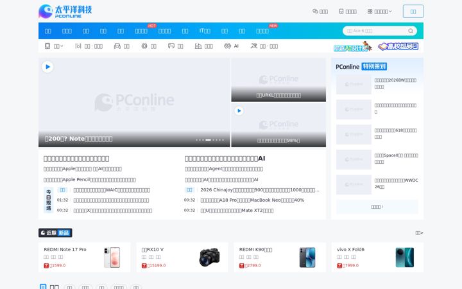Click the '近期新品' section badge
The height and width of the screenshot is (289, 462).
pyautogui.click(x=55, y=232)
